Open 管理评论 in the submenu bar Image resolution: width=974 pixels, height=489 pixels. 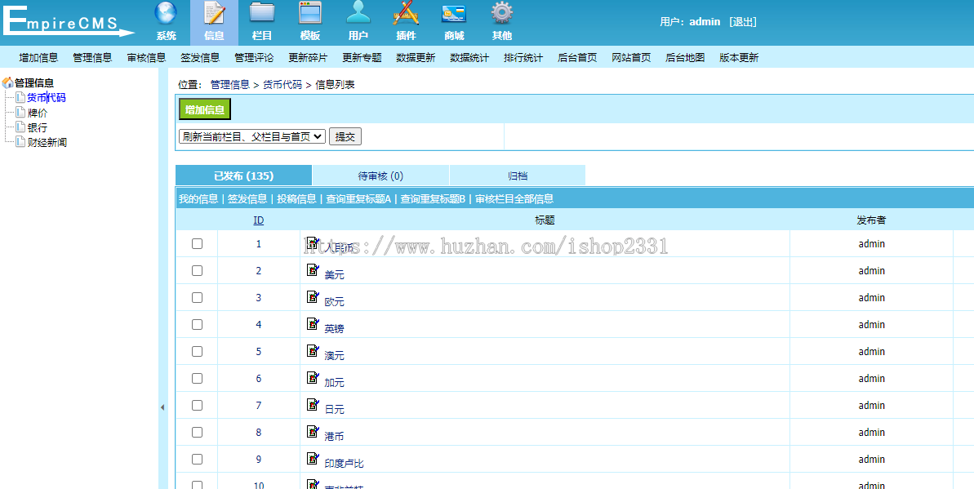[x=254, y=57]
